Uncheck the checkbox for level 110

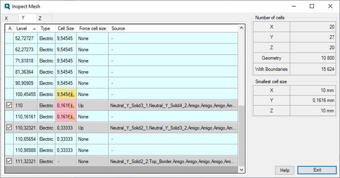[9, 105]
